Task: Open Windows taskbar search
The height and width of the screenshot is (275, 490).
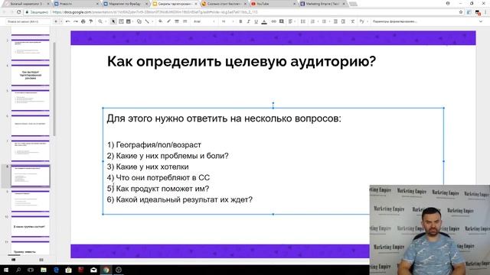Action: tap(18, 270)
